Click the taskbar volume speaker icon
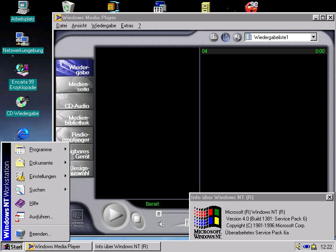 299,247
